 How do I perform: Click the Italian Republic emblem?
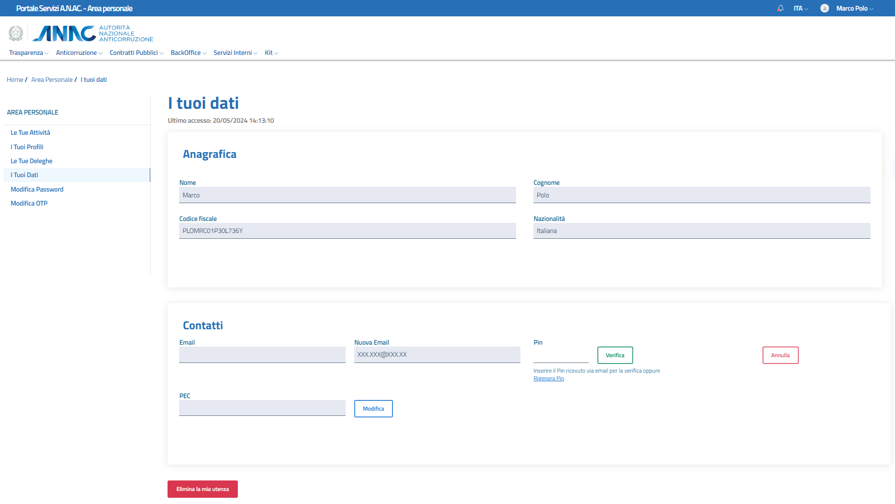pyautogui.click(x=16, y=33)
